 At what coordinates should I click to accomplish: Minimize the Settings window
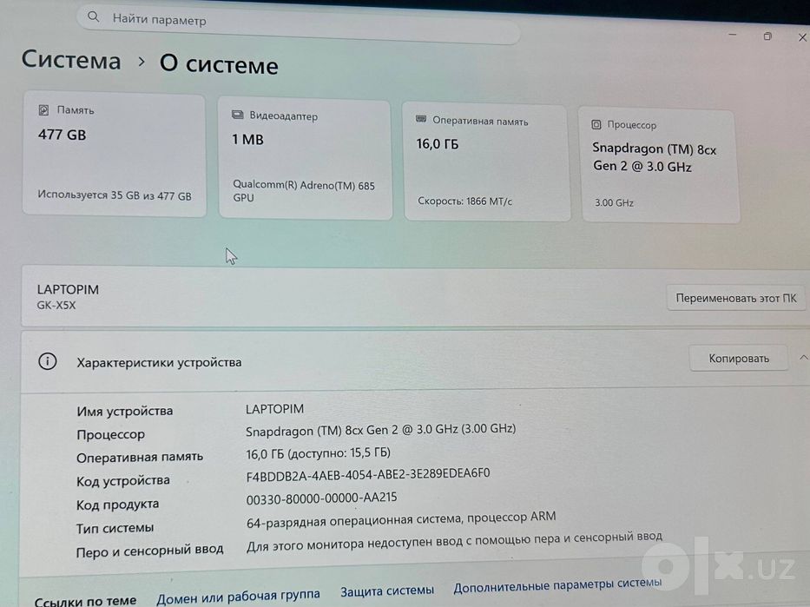point(732,35)
